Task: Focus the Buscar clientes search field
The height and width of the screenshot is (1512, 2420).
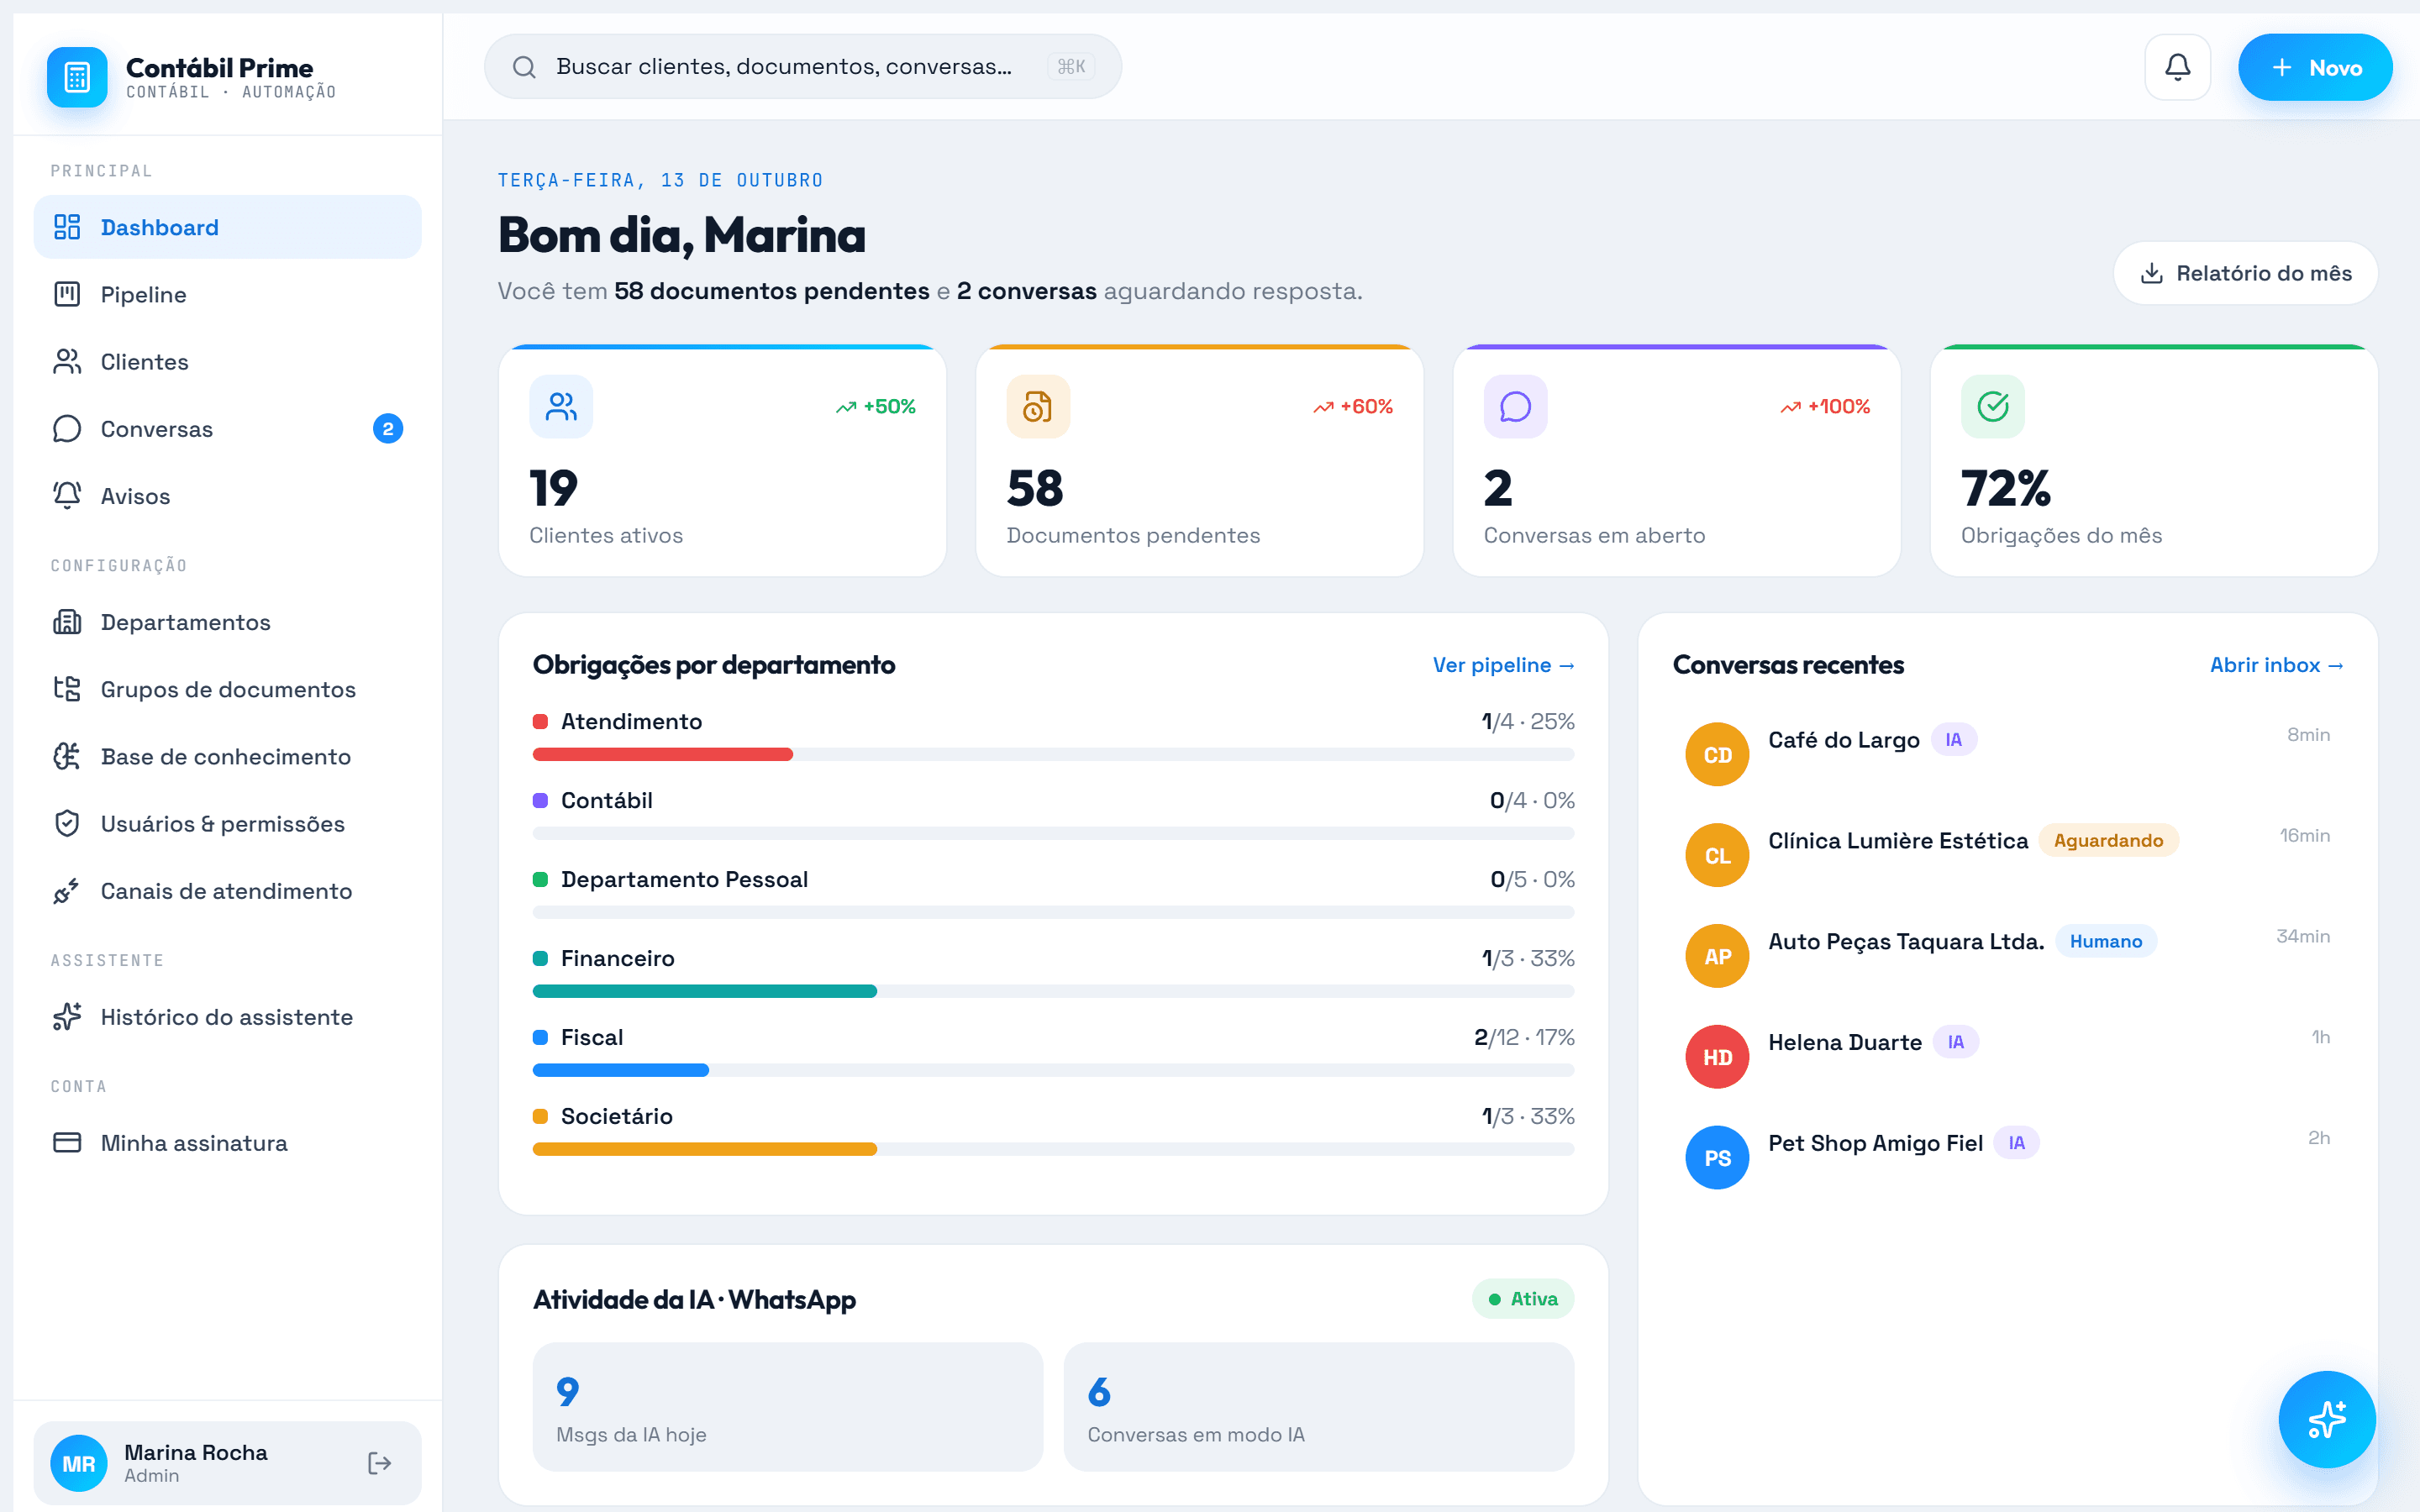Action: (802, 67)
